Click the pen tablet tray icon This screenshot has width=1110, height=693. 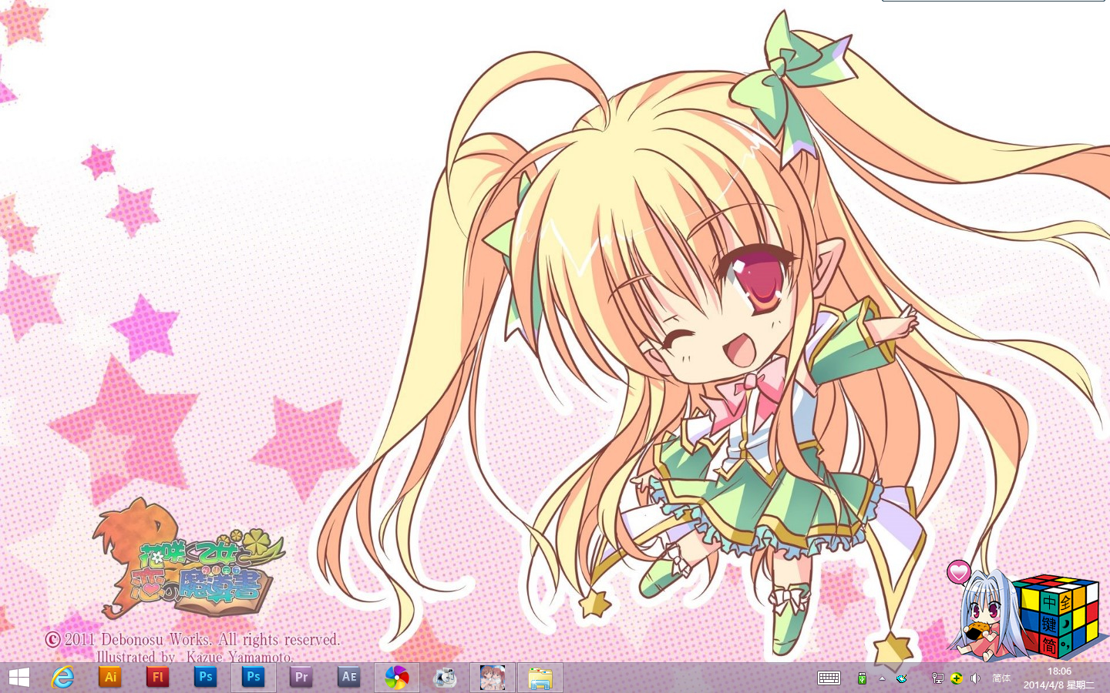click(901, 678)
